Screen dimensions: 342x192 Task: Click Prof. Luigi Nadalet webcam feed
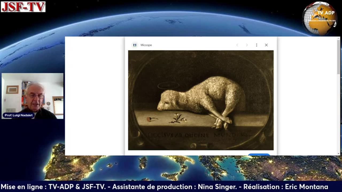tap(33, 96)
